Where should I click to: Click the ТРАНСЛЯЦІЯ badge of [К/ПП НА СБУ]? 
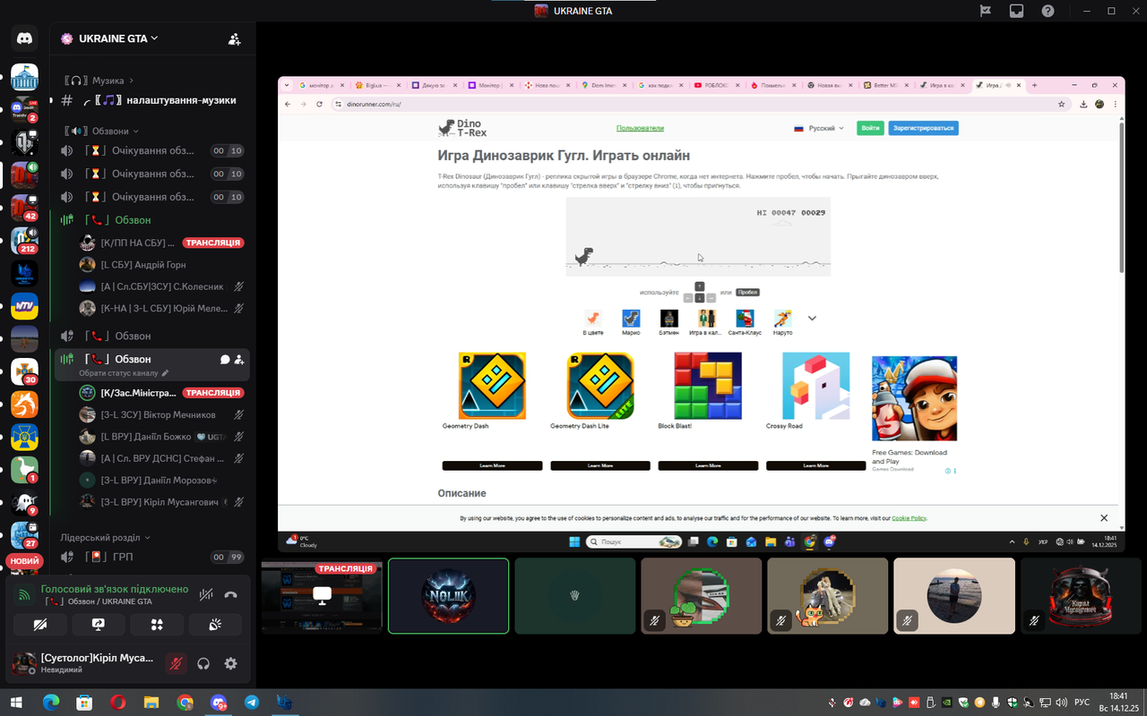[x=213, y=243]
